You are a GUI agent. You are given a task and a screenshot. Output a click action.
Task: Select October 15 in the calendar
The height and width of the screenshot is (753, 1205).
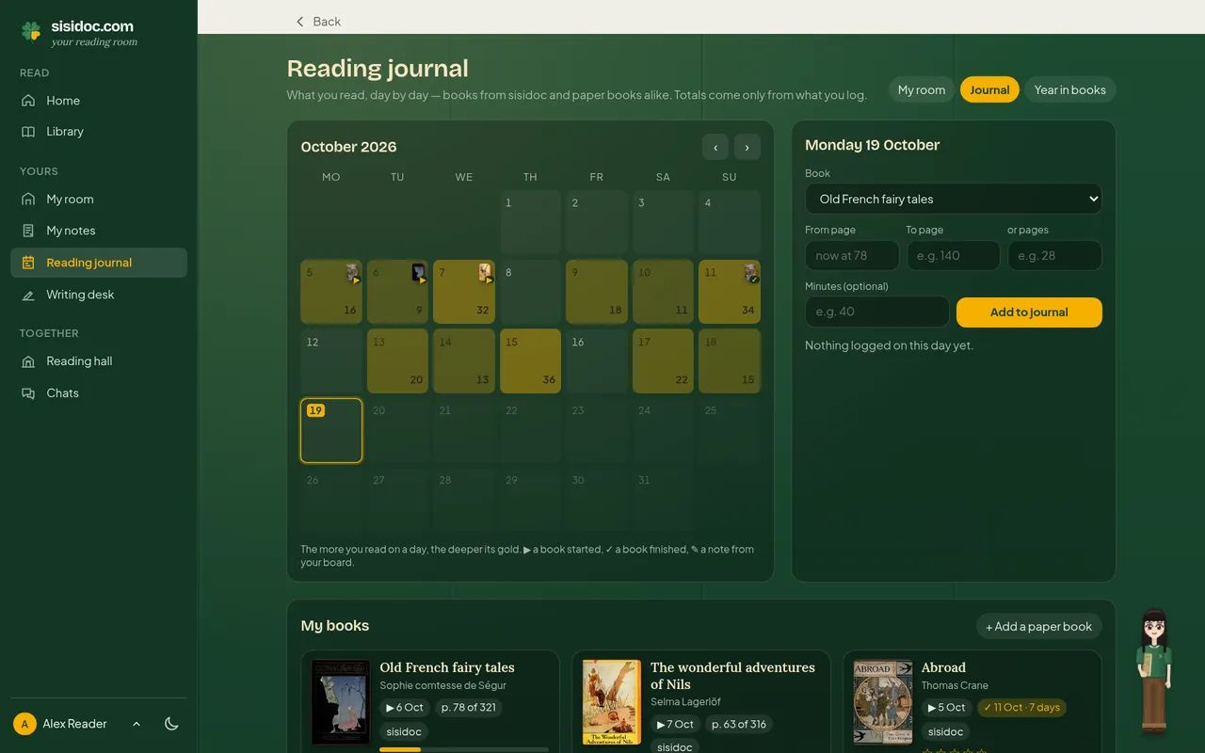[x=531, y=360]
